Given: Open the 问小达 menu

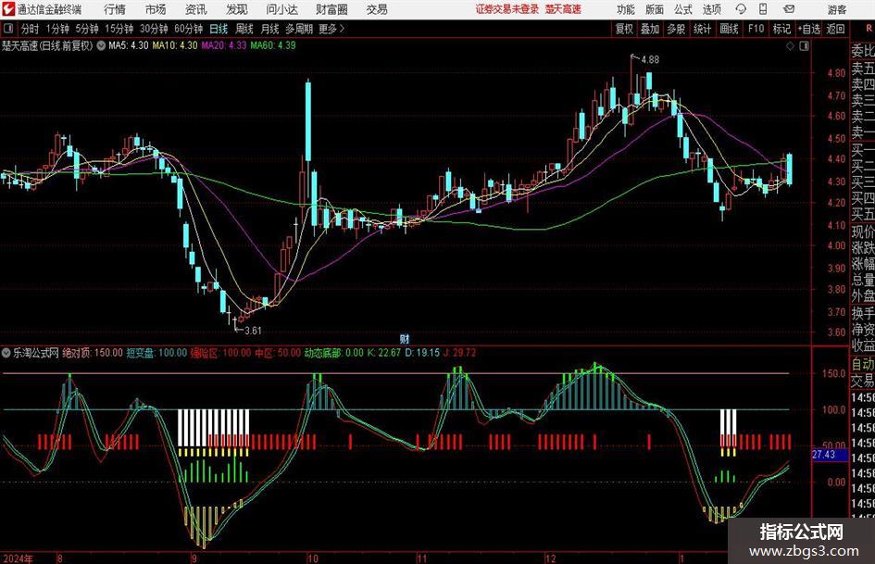Looking at the screenshot, I should 281,9.
